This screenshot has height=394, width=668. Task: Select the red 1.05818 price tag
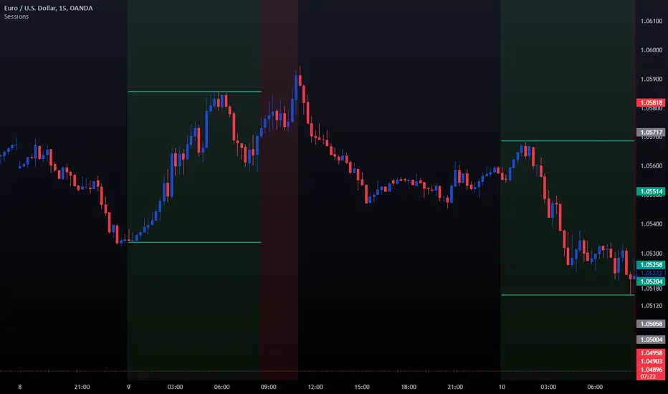point(651,102)
